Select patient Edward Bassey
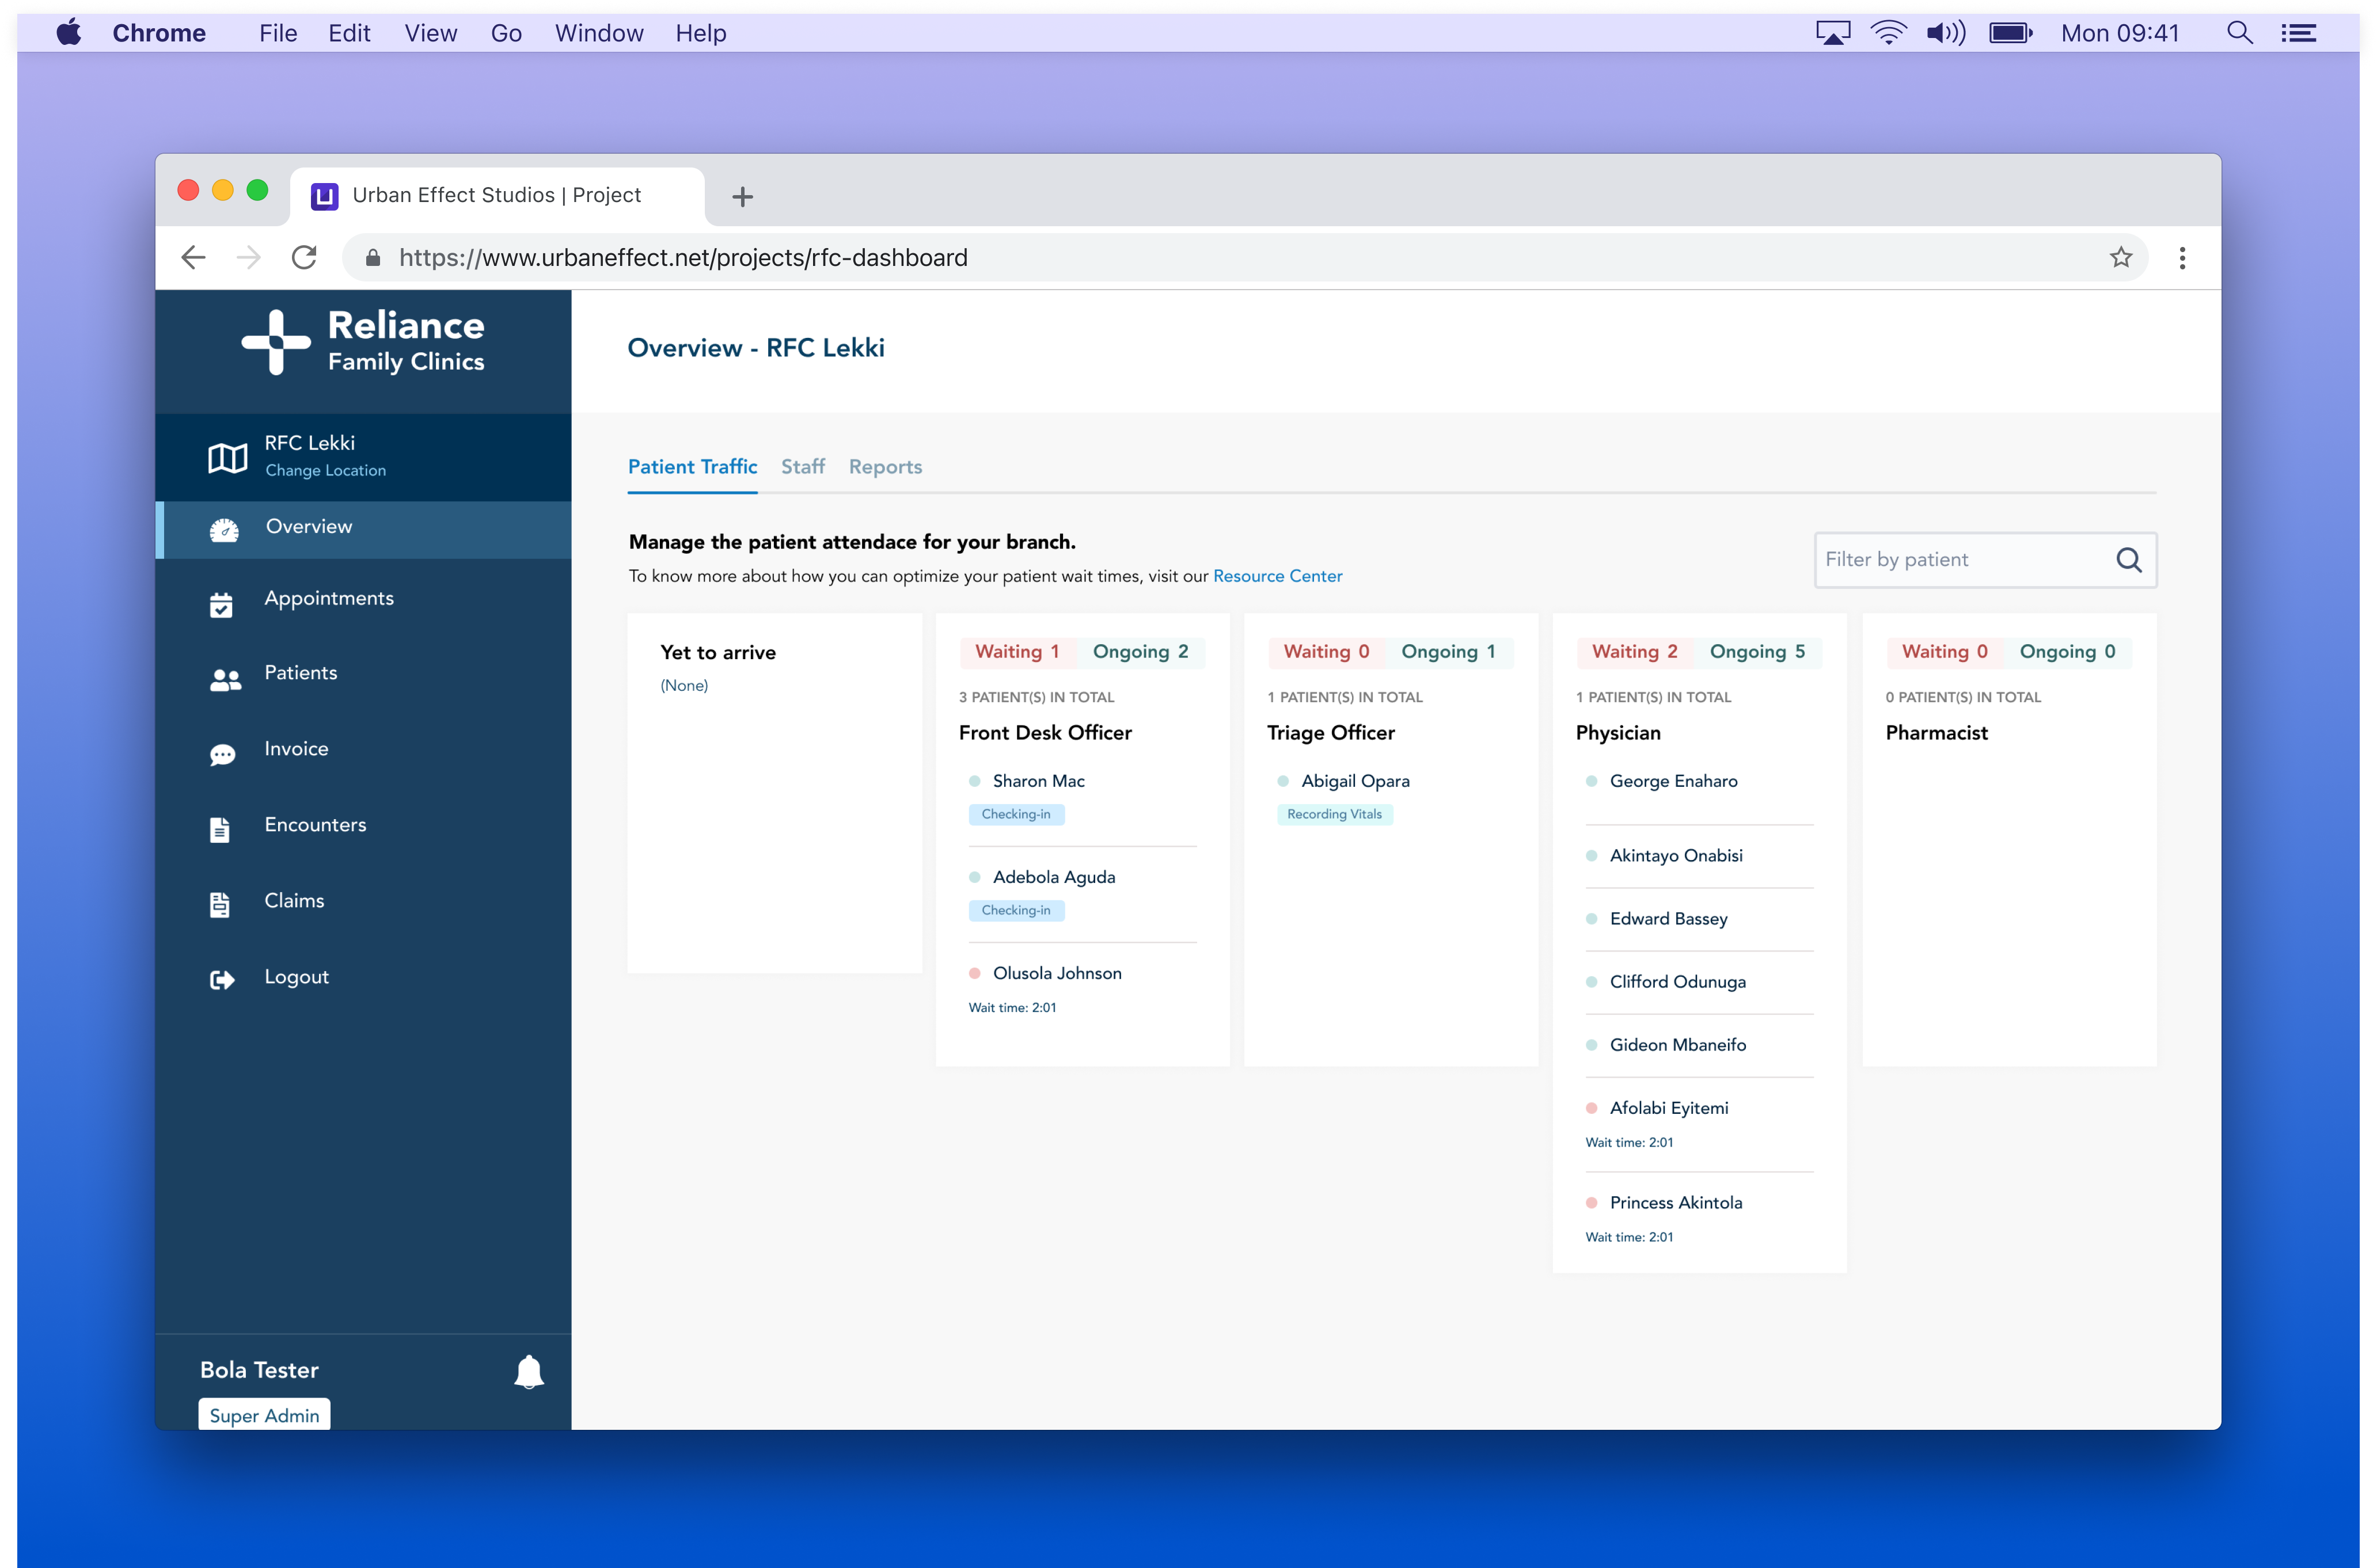 [1668, 919]
